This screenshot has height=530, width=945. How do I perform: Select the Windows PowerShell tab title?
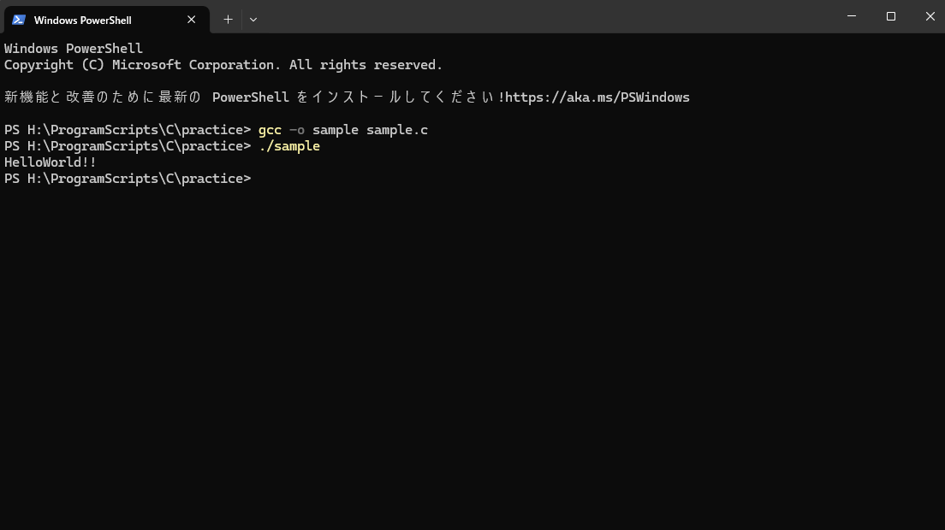(x=83, y=20)
